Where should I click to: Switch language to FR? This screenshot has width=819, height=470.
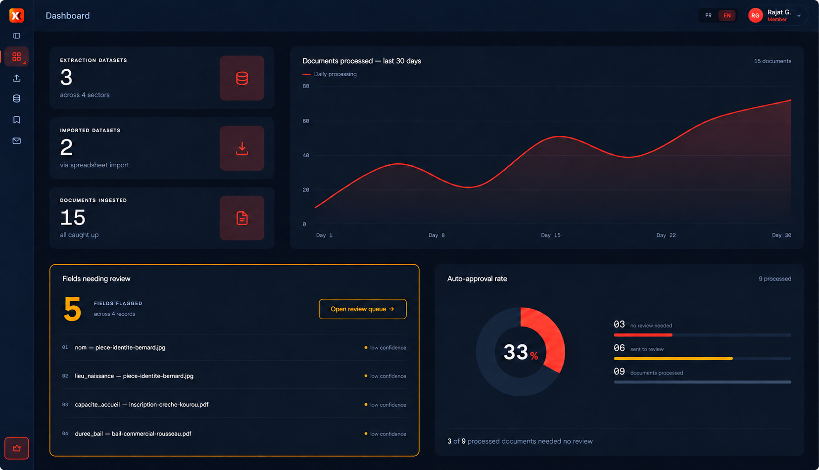(708, 15)
